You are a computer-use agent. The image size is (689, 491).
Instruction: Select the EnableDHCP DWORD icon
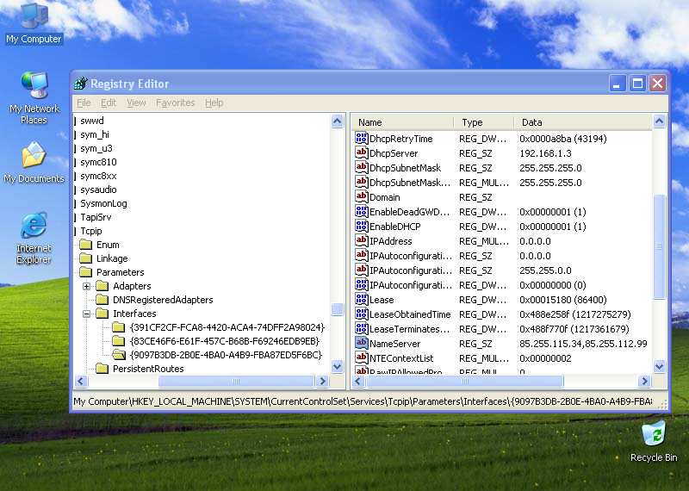tap(361, 226)
